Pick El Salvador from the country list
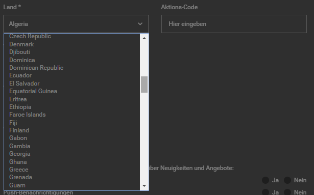This screenshot has width=314, height=195. 72,83
